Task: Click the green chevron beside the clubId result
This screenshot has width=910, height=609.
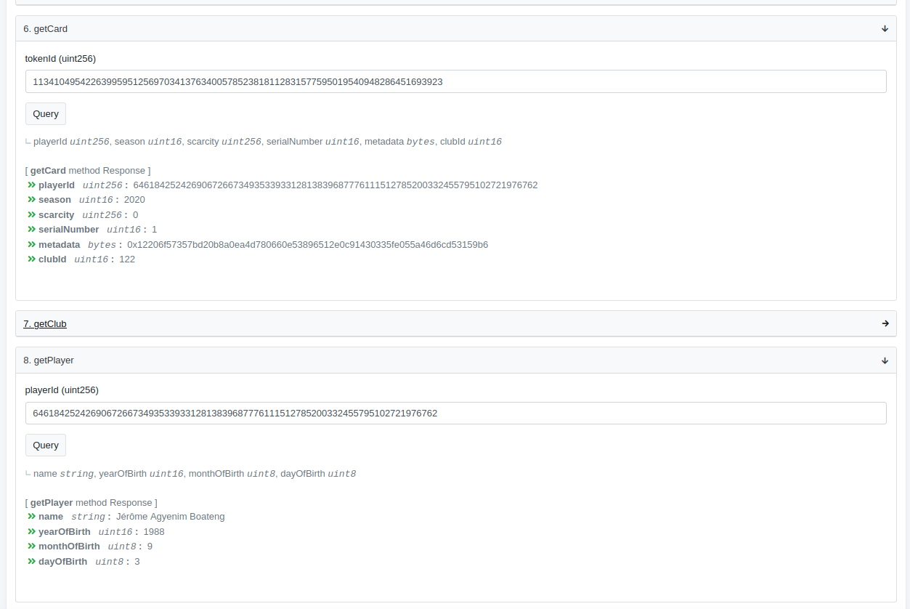Action: pyautogui.click(x=32, y=259)
